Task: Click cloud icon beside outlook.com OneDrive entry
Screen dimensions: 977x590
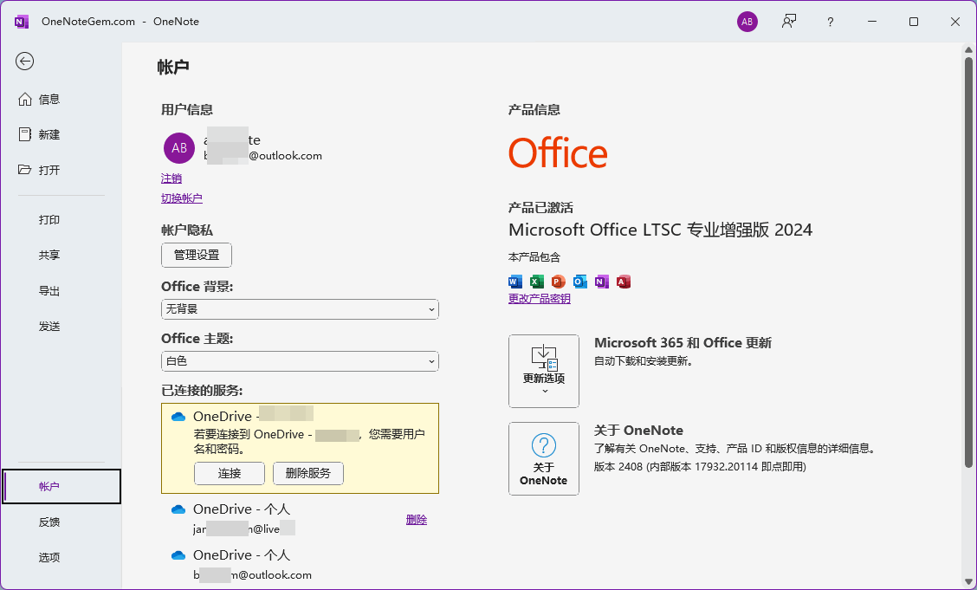Action: (x=178, y=555)
